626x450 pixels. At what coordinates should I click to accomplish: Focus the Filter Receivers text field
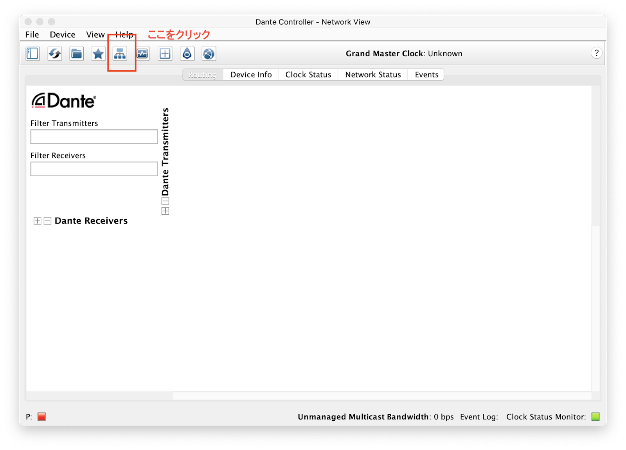(x=94, y=169)
